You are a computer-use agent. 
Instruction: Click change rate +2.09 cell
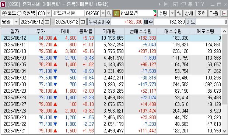[x=88, y=91]
